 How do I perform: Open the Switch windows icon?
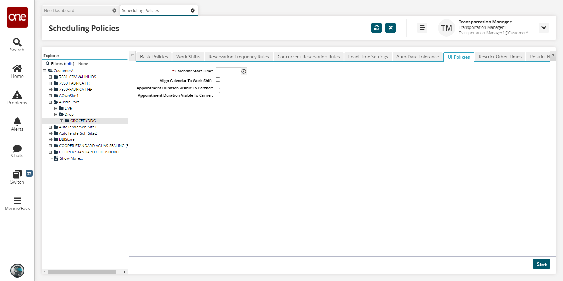(x=17, y=174)
